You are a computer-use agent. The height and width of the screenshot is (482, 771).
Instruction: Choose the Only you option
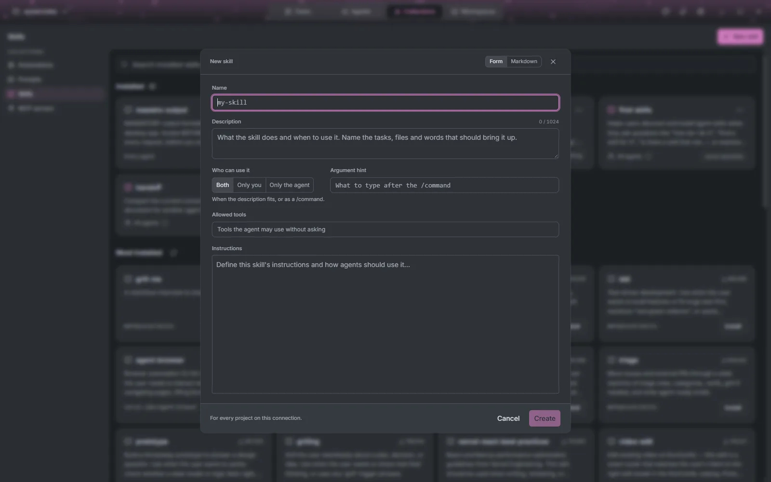click(249, 185)
